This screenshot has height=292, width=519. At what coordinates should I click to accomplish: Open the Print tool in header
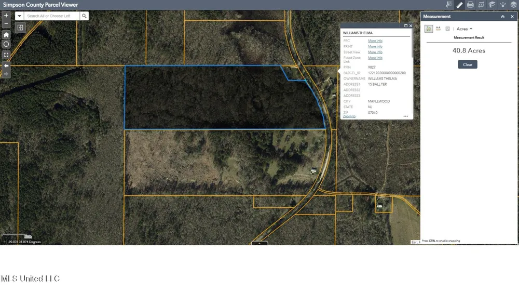[x=470, y=5]
